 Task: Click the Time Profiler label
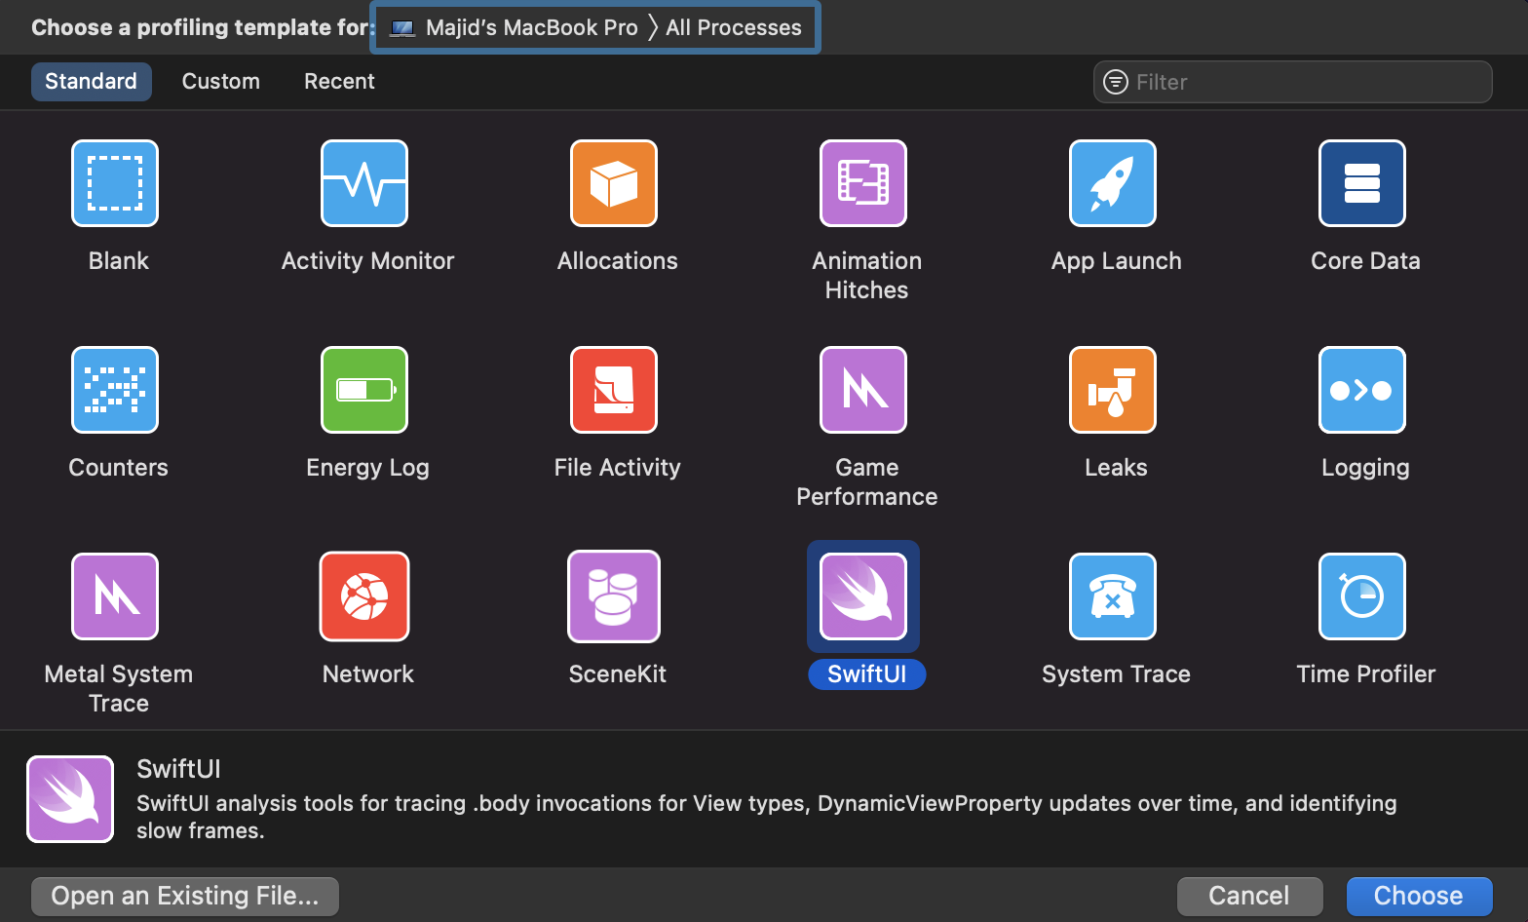coord(1366,674)
